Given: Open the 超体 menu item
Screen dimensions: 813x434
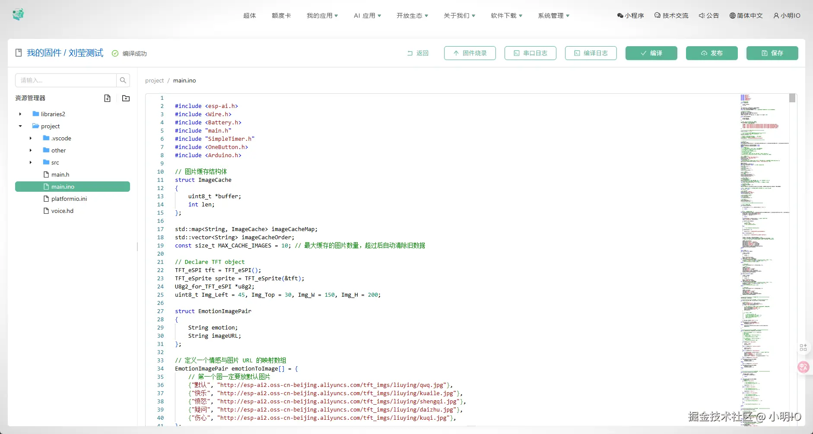Looking at the screenshot, I should (x=249, y=16).
